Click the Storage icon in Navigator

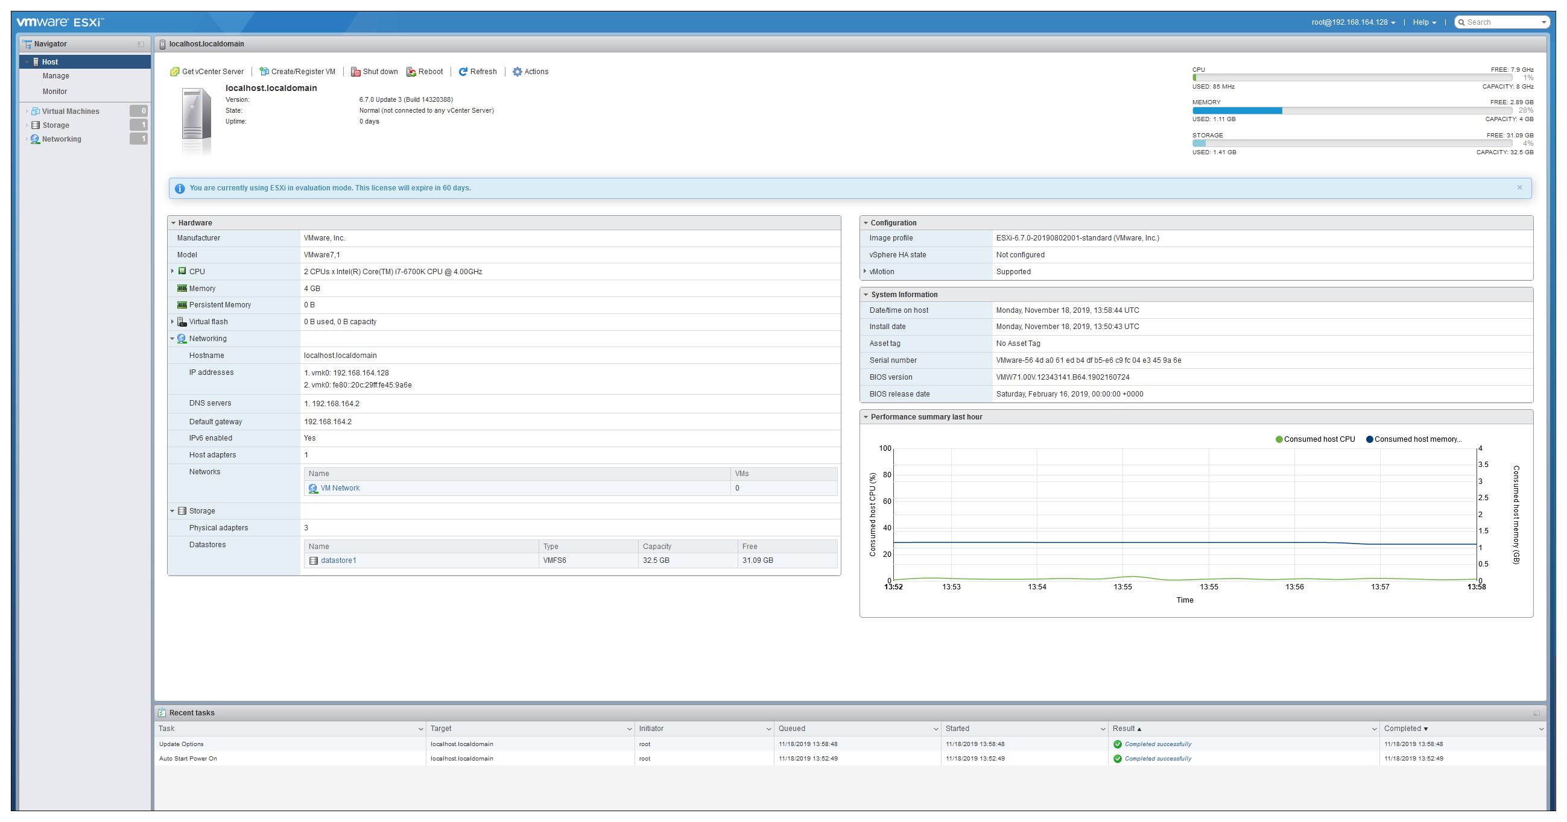[x=35, y=125]
